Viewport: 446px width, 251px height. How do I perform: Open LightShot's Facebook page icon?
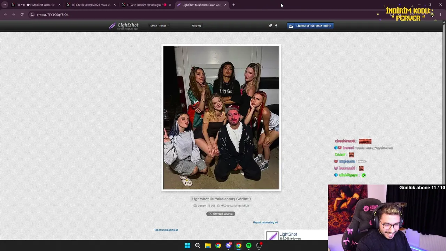pyautogui.click(x=276, y=25)
